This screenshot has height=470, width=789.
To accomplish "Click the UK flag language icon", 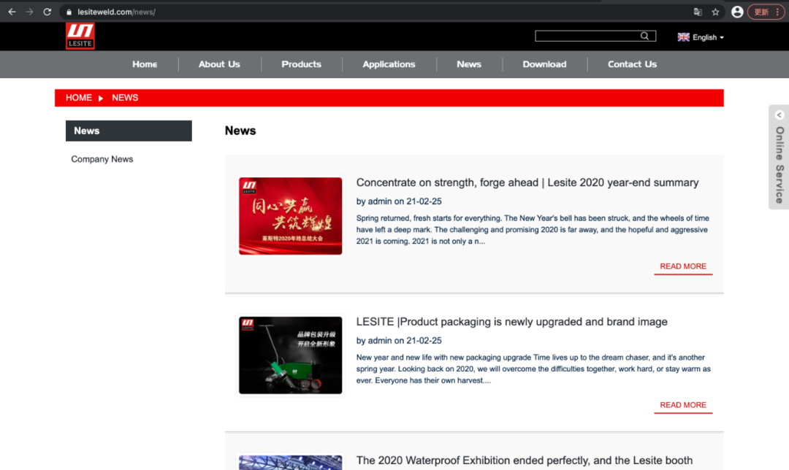I will click(683, 37).
